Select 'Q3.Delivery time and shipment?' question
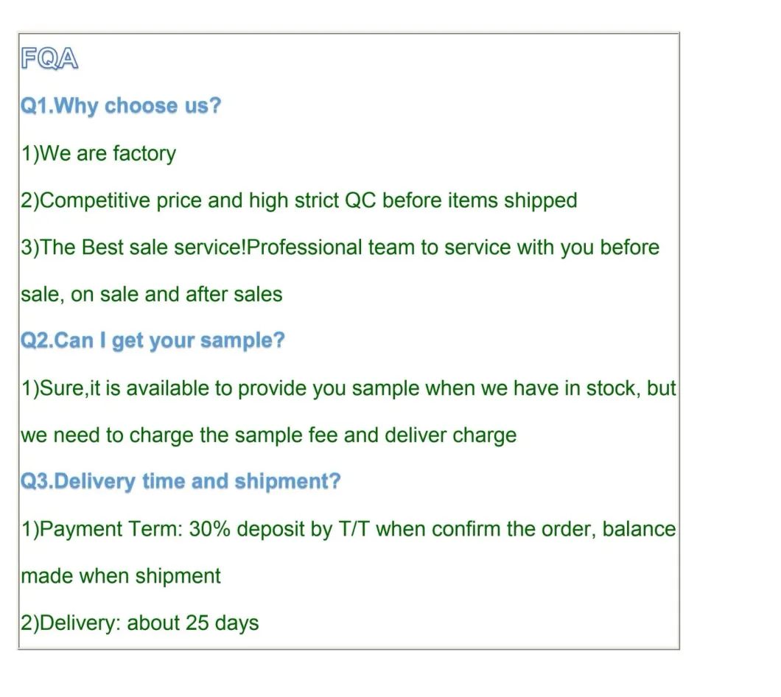This screenshot has width=781, height=697. click(181, 481)
